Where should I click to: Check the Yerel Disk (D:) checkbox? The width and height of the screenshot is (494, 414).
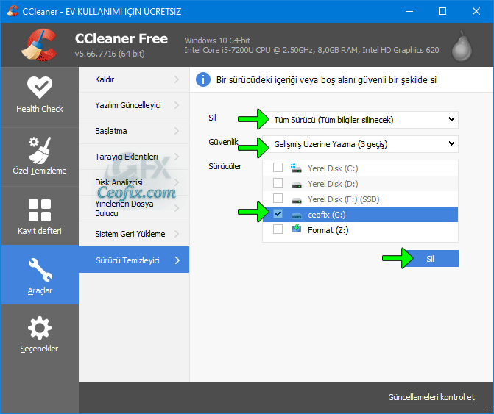278,183
